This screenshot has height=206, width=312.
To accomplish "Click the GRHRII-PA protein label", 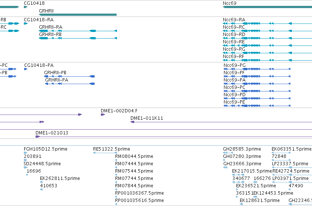I will [x=57, y=80].
